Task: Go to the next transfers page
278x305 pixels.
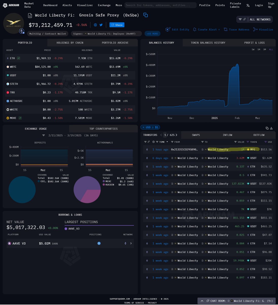Action: click(176, 135)
